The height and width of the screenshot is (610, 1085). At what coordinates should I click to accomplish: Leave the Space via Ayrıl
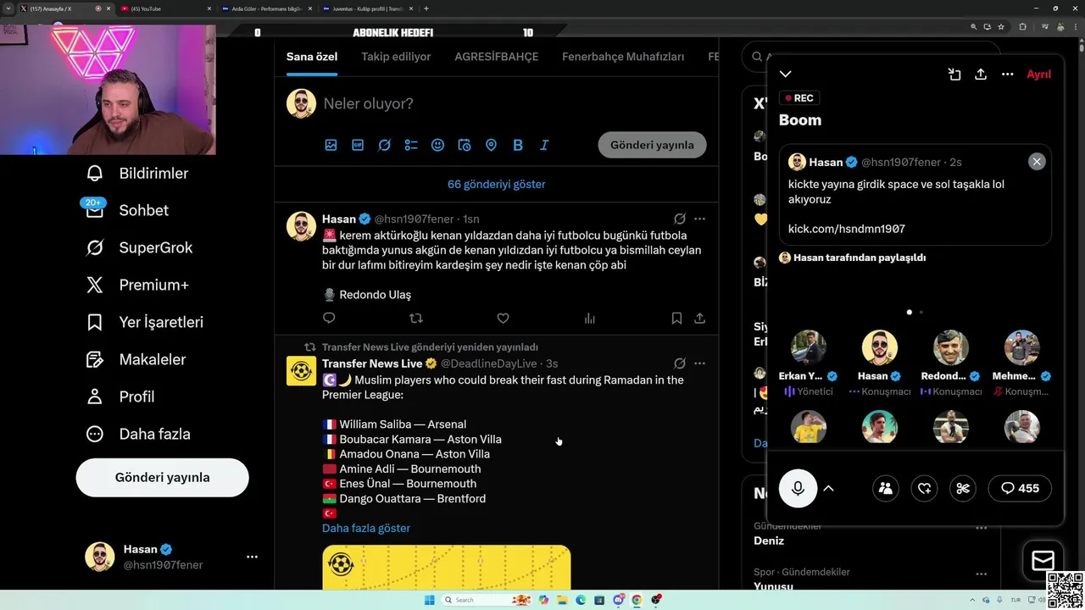[1039, 75]
